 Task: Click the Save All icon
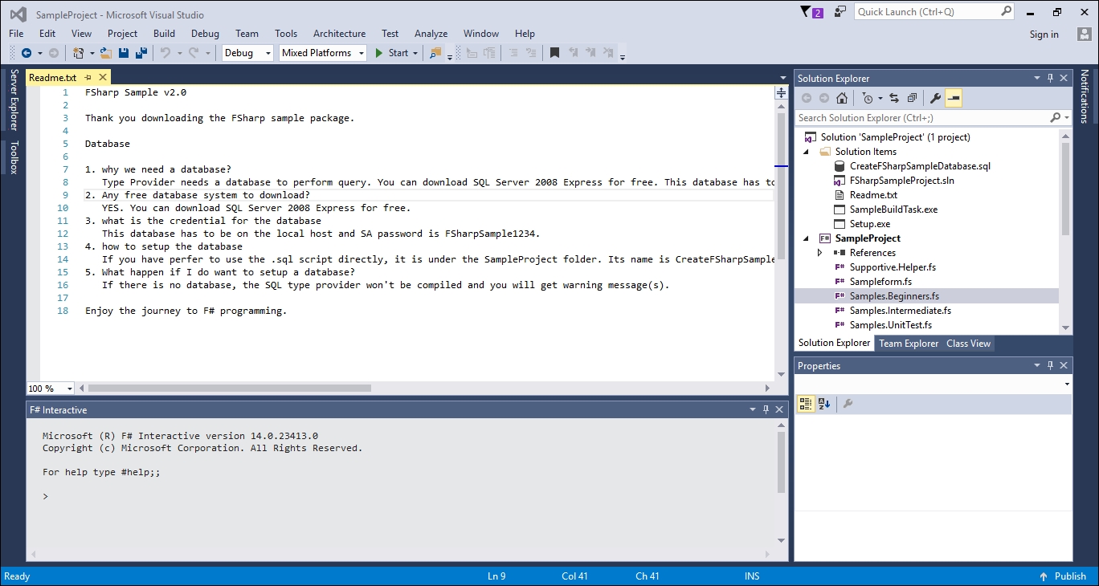pos(141,53)
